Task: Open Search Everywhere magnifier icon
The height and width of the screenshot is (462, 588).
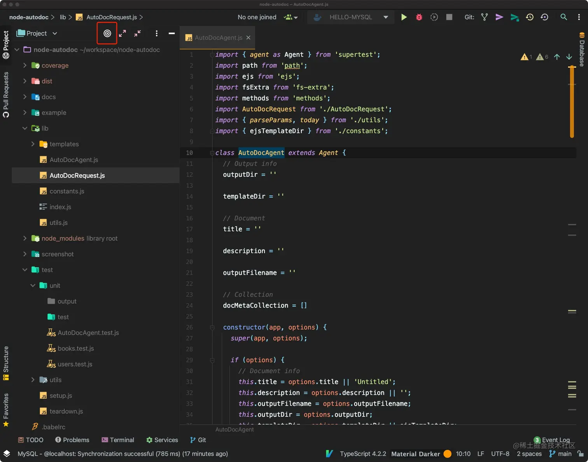Action: 563,17
